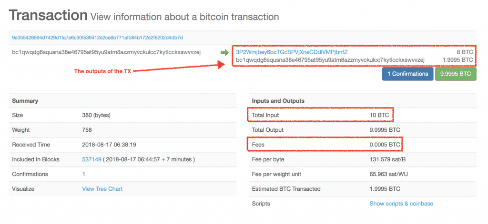Click the Fees value 0.0005 BTC
This screenshot has height=224, width=488.
pos(385,145)
